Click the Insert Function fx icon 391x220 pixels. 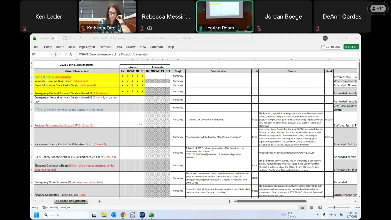click(x=71, y=54)
